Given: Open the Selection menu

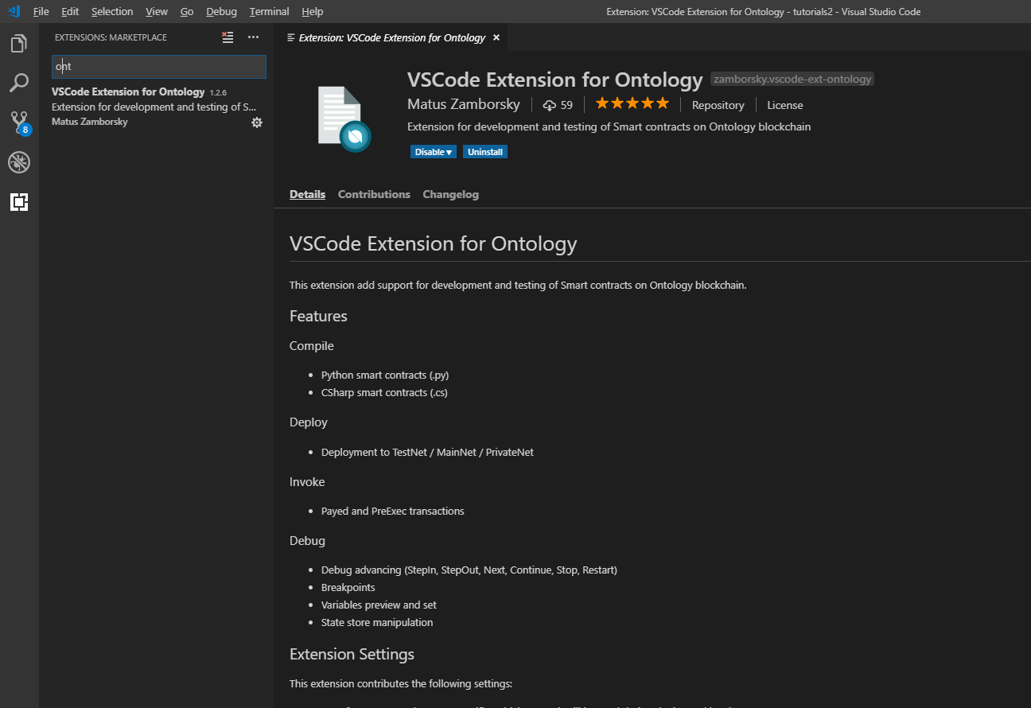Looking at the screenshot, I should click(x=112, y=12).
